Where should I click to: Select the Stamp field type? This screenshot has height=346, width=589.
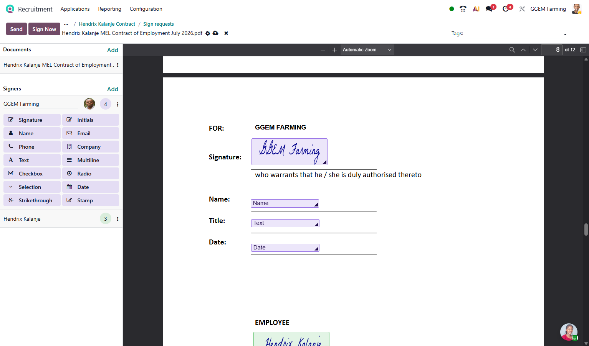(91, 200)
